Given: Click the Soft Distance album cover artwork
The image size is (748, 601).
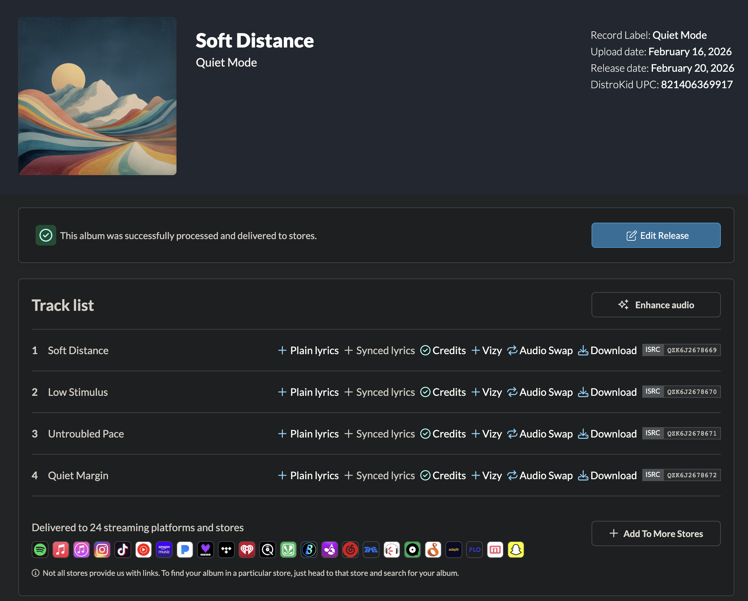Looking at the screenshot, I should click(x=97, y=96).
